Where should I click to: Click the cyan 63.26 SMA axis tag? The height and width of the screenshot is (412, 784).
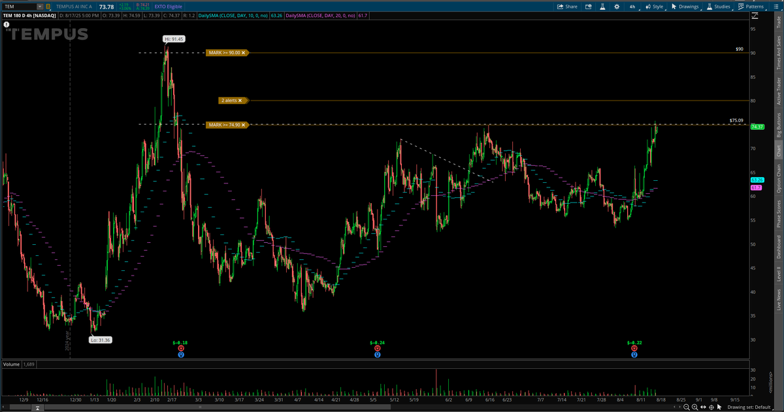(758, 180)
